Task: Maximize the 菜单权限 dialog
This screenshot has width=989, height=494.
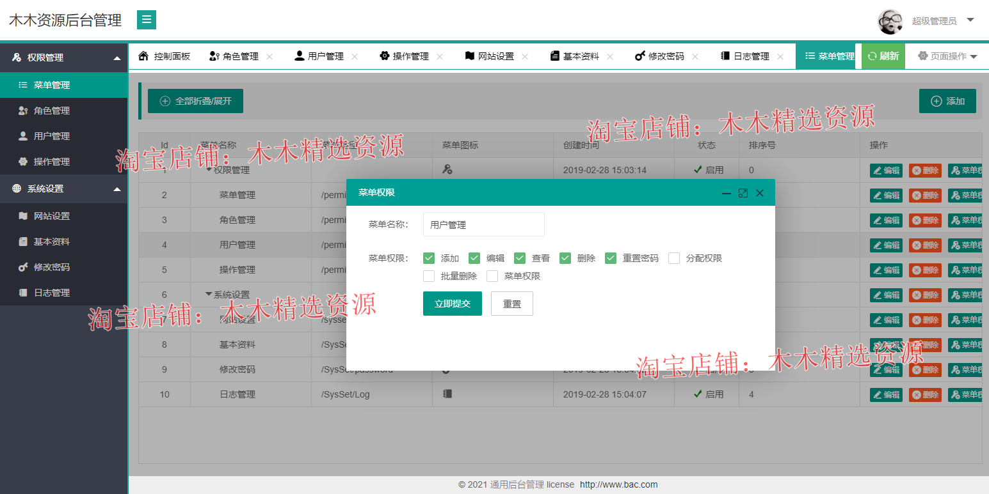Action: (743, 193)
